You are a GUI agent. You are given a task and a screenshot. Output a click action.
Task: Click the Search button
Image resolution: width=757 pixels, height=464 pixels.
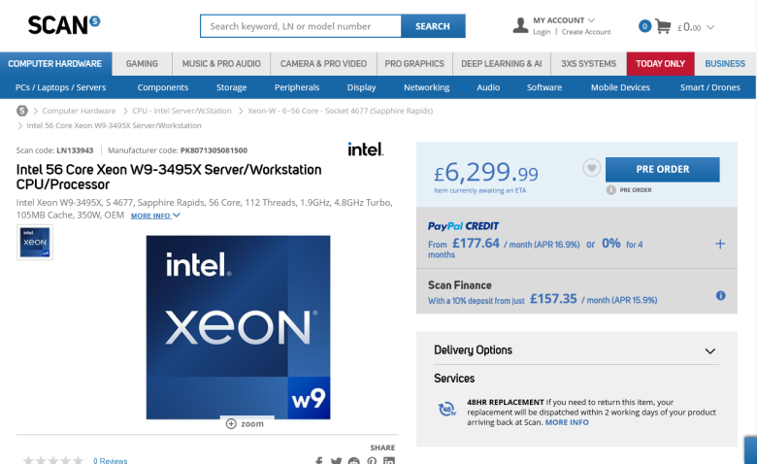[433, 26]
